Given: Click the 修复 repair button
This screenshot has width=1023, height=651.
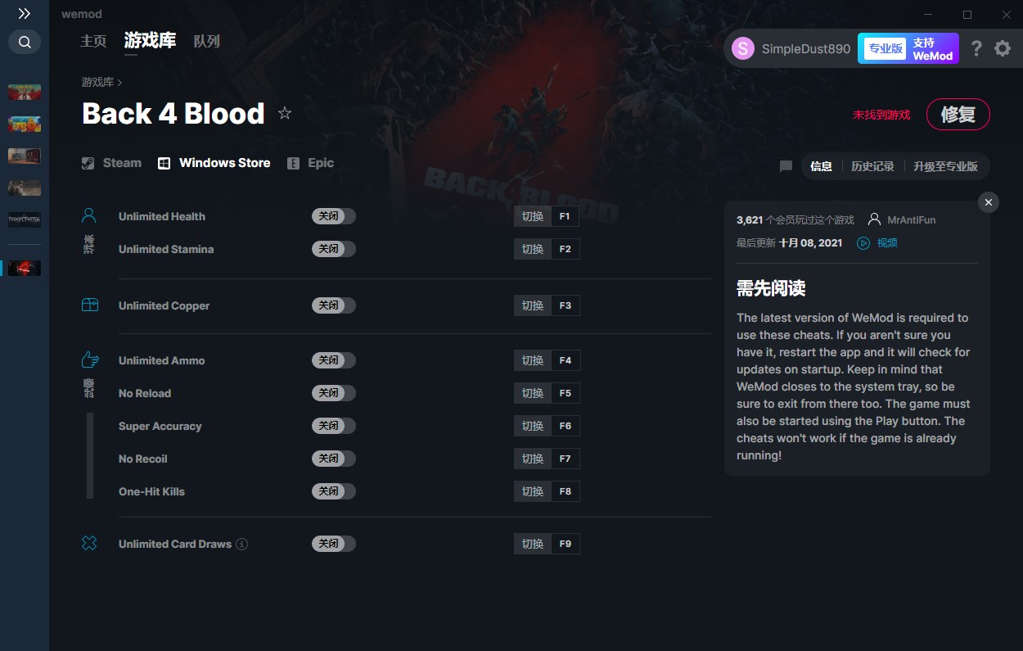Looking at the screenshot, I should 958,115.
